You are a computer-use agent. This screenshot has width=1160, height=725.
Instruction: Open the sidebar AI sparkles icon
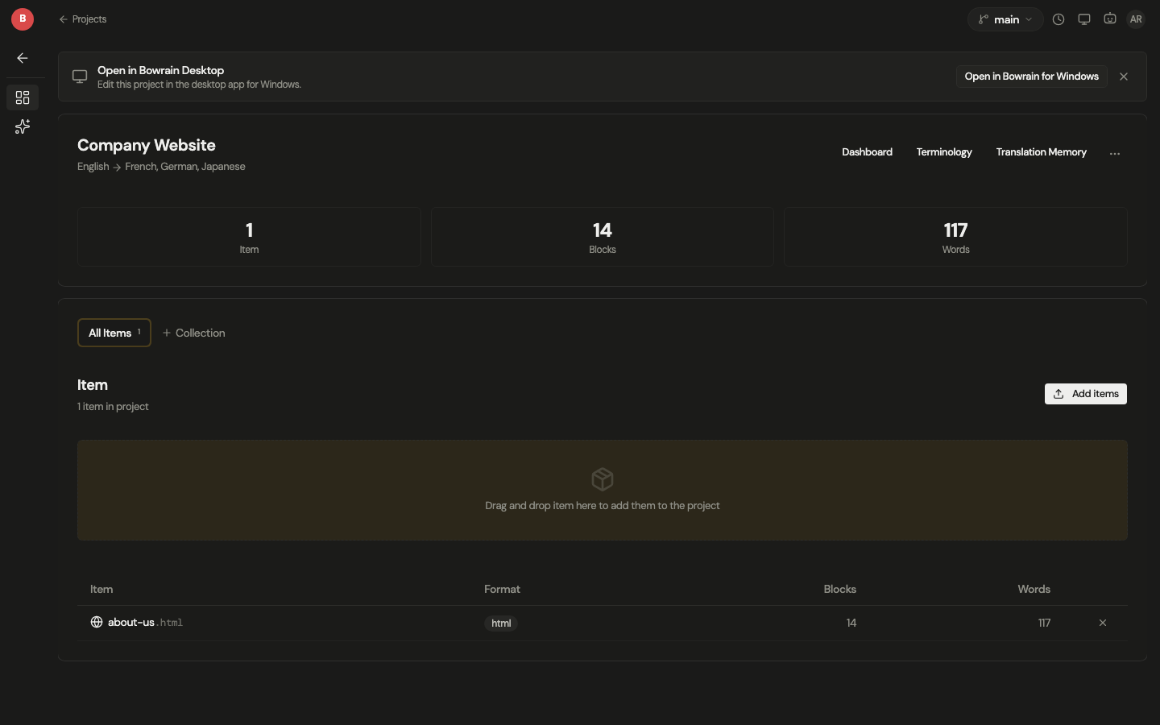click(23, 126)
